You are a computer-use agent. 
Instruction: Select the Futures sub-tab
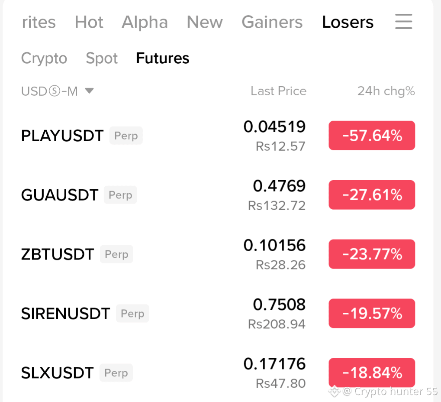pyautogui.click(x=163, y=58)
